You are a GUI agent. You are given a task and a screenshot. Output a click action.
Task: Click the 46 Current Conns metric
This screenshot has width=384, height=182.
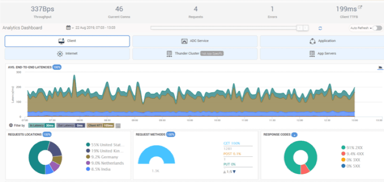tap(119, 12)
